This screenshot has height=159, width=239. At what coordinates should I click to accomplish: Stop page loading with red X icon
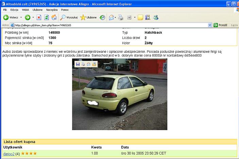pos(39,17)
